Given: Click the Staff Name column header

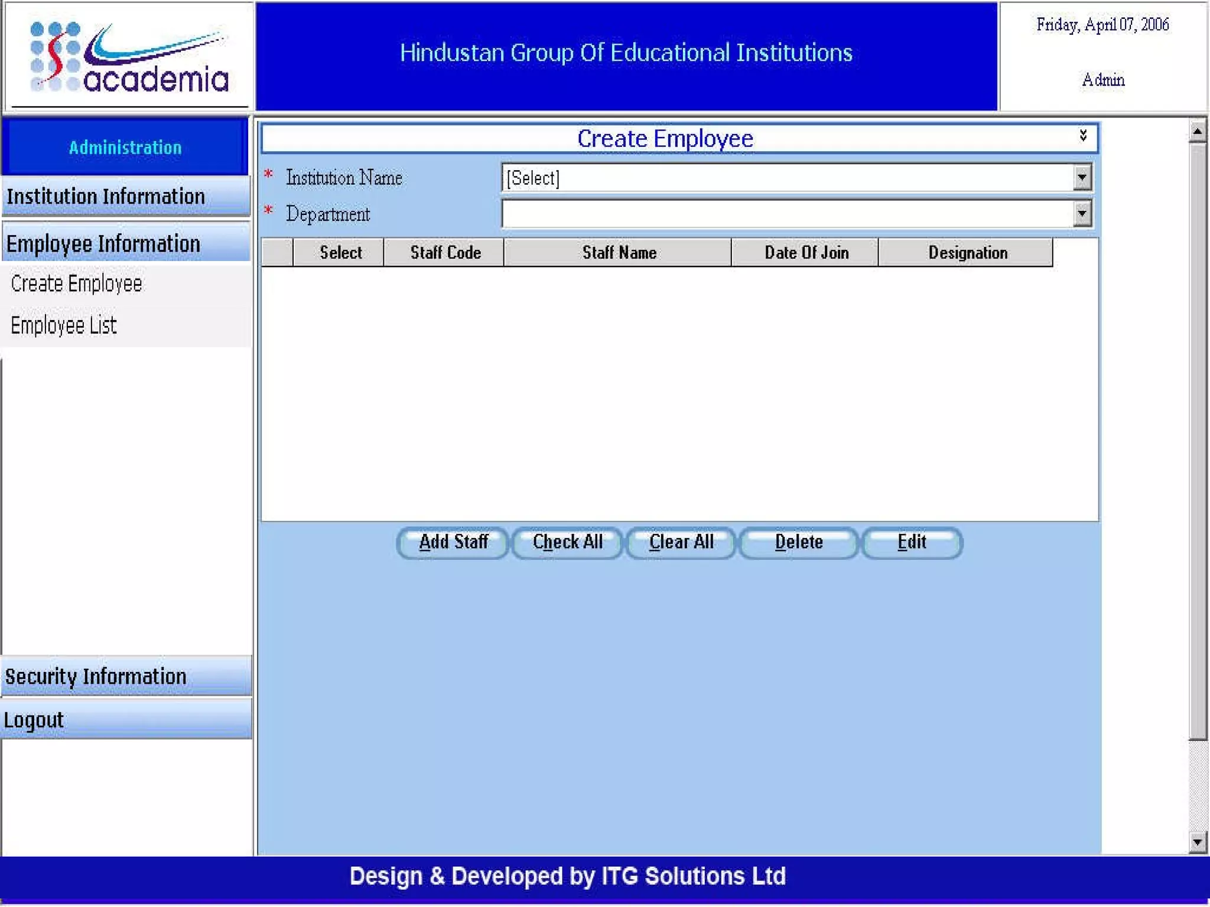Looking at the screenshot, I should pyautogui.click(x=619, y=253).
